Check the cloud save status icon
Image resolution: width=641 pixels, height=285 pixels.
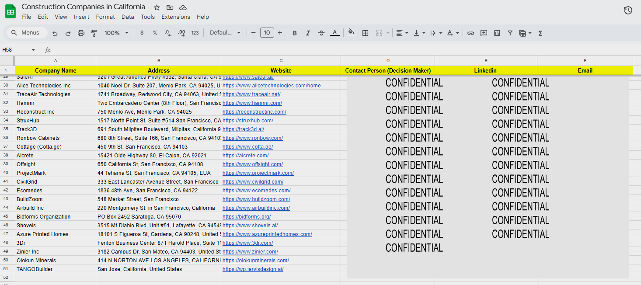coord(183,7)
